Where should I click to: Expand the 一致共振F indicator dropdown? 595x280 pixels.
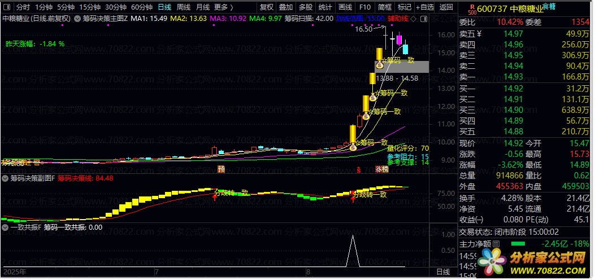click(5, 228)
